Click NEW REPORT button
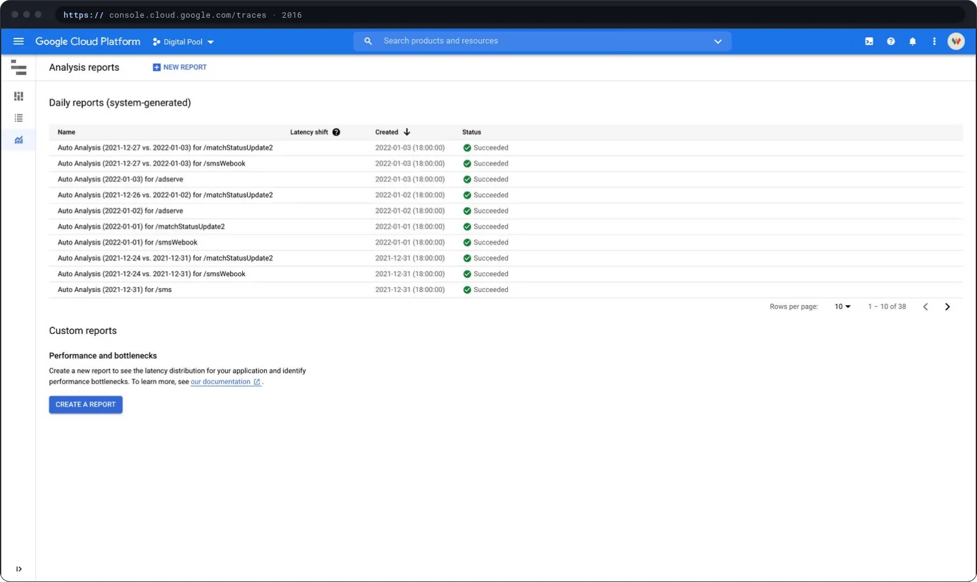 pos(180,67)
